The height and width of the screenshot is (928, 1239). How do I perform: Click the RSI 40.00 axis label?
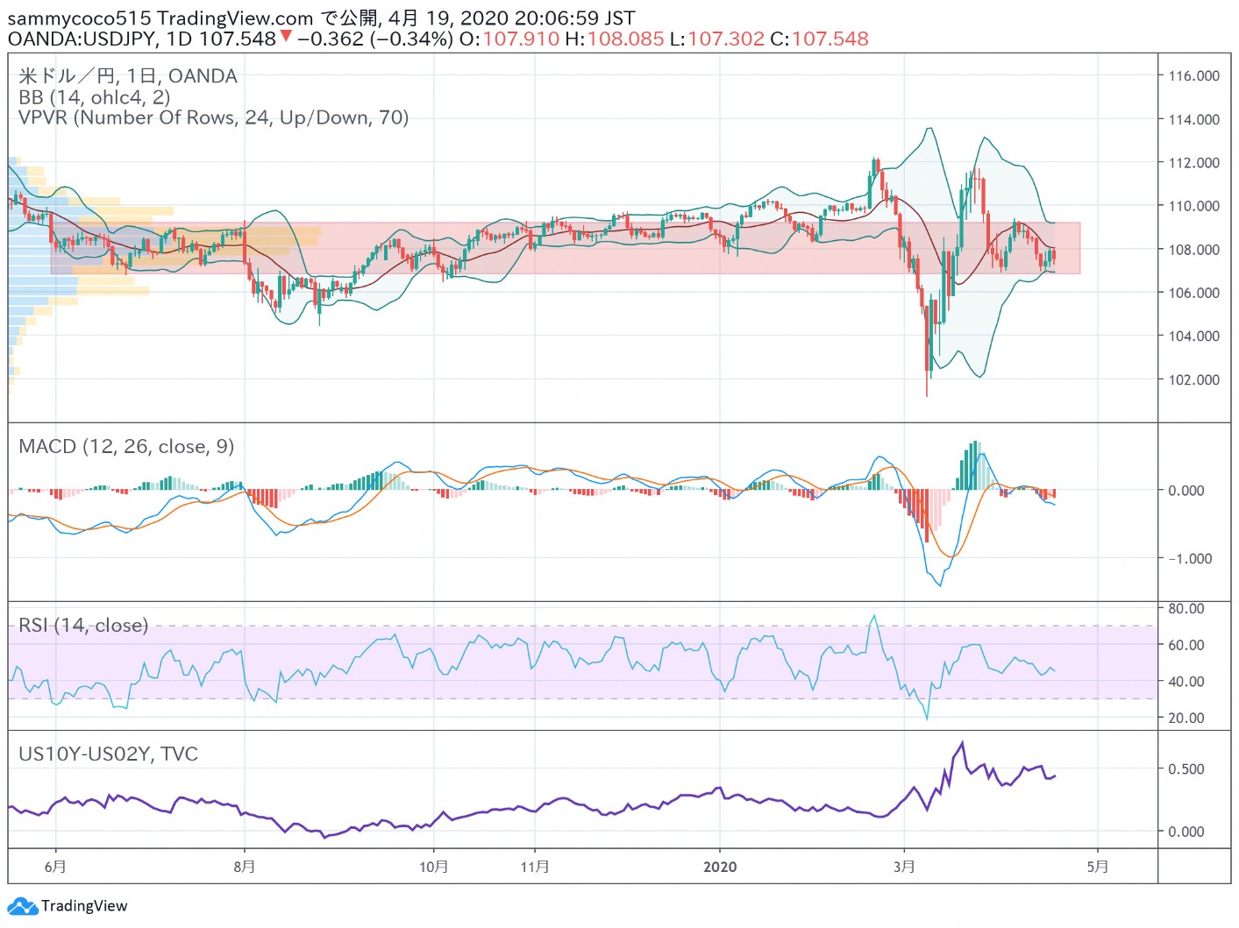[1186, 681]
